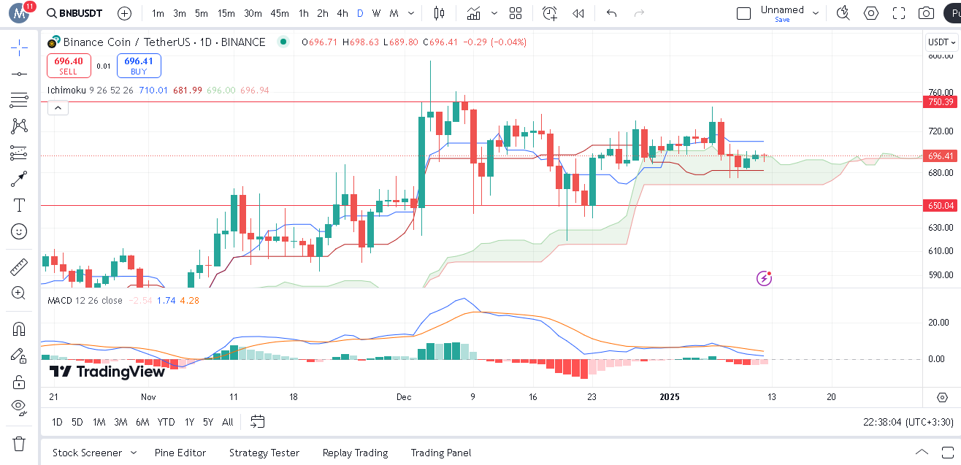Select the text annotation tool

coord(19,205)
